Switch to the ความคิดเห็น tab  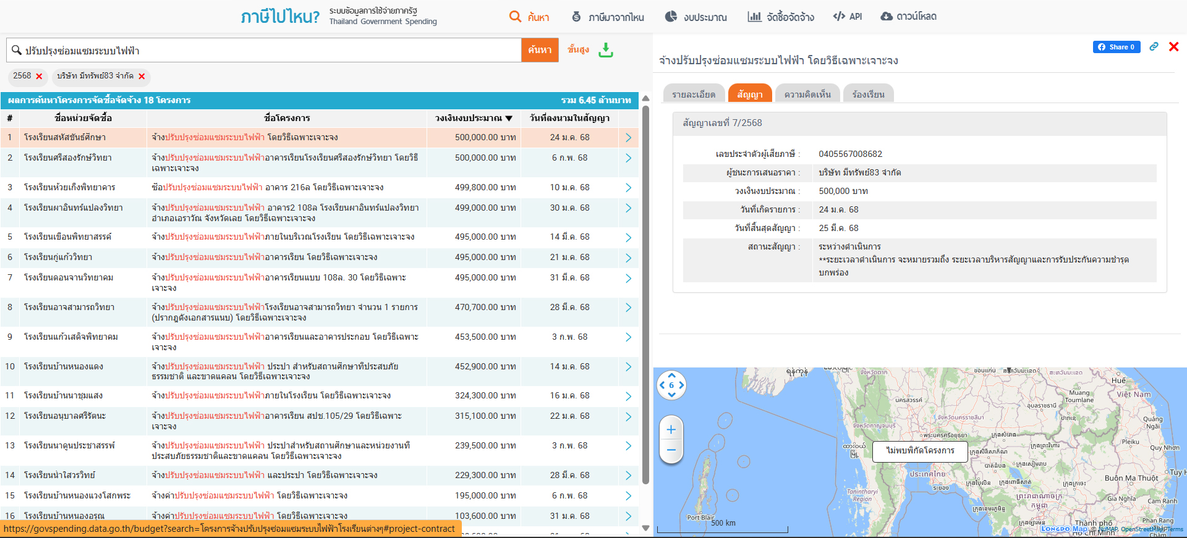807,95
